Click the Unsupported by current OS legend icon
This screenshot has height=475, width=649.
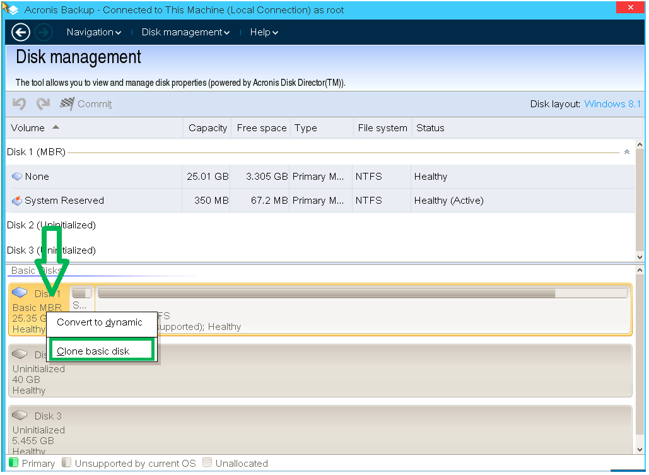(x=66, y=462)
